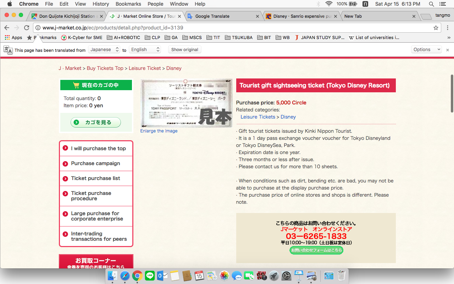This screenshot has height=284, width=454.
Task: Expand the bookmarks overflow chevron
Action: click(x=449, y=38)
